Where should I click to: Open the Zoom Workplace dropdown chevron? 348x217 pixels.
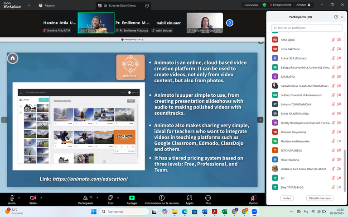pyautogui.click(x=29, y=5)
